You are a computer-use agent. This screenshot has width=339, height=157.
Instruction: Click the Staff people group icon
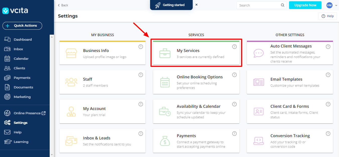click(71, 82)
